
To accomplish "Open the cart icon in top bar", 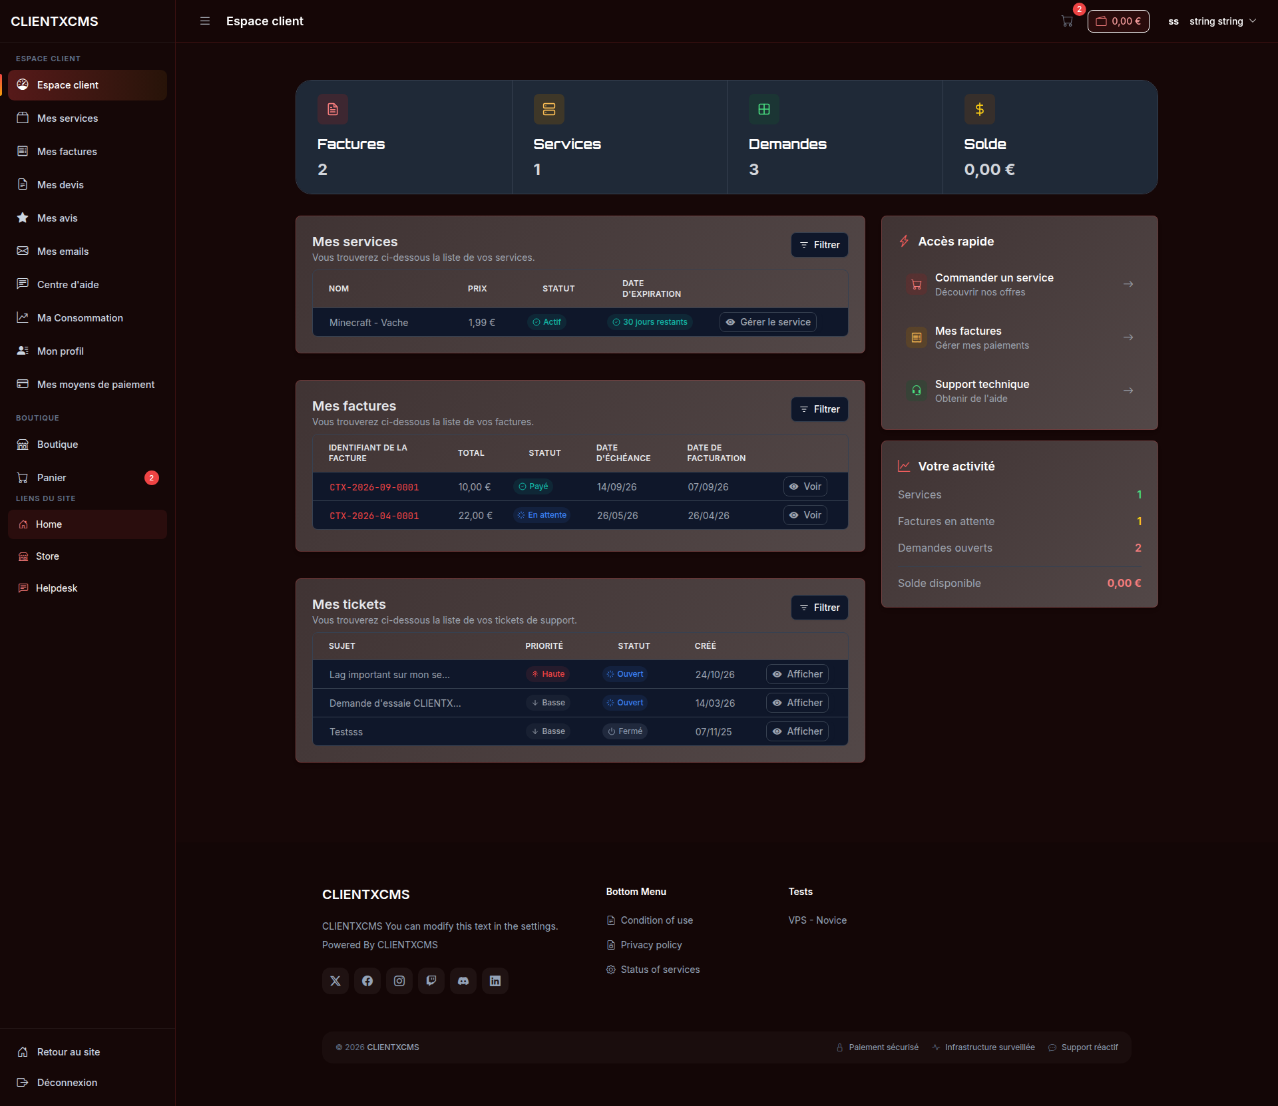I will coord(1067,21).
